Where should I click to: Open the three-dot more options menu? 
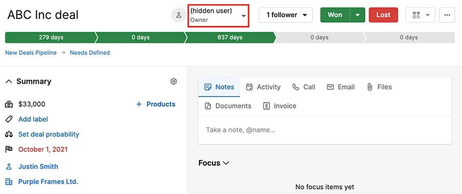[447, 15]
